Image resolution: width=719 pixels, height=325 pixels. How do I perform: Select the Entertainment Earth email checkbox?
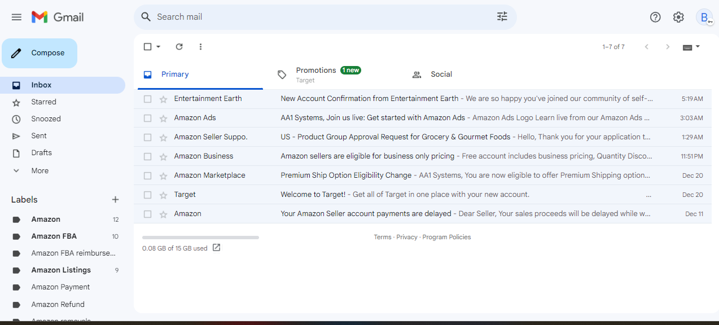(x=147, y=99)
